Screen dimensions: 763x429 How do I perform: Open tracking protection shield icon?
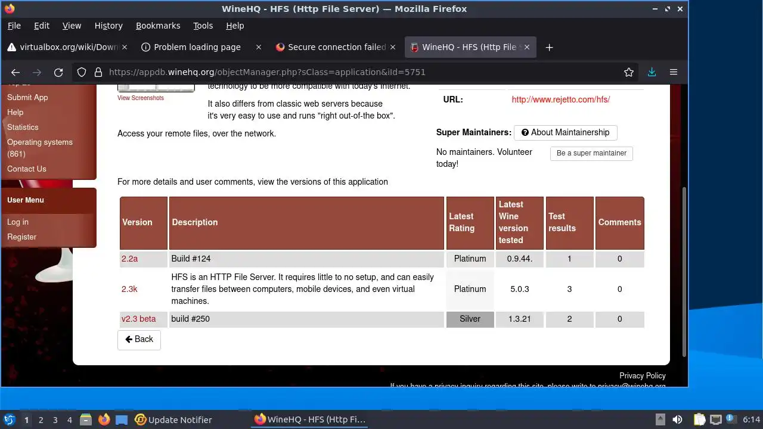[82, 72]
